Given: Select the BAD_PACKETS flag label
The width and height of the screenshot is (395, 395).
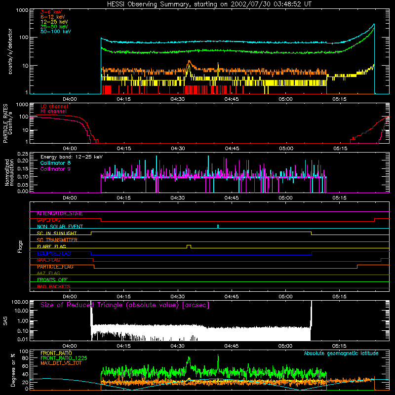Looking at the screenshot, I should [x=54, y=286].
